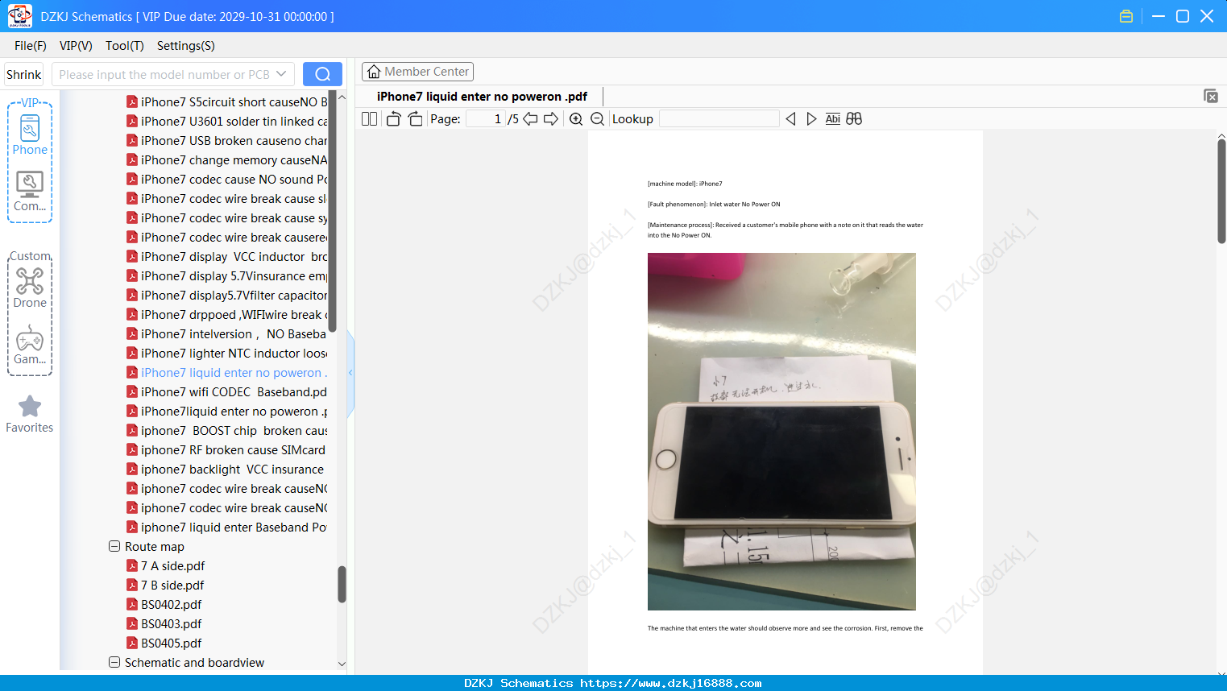
Task: Go to next page arrow
Action: click(x=551, y=119)
